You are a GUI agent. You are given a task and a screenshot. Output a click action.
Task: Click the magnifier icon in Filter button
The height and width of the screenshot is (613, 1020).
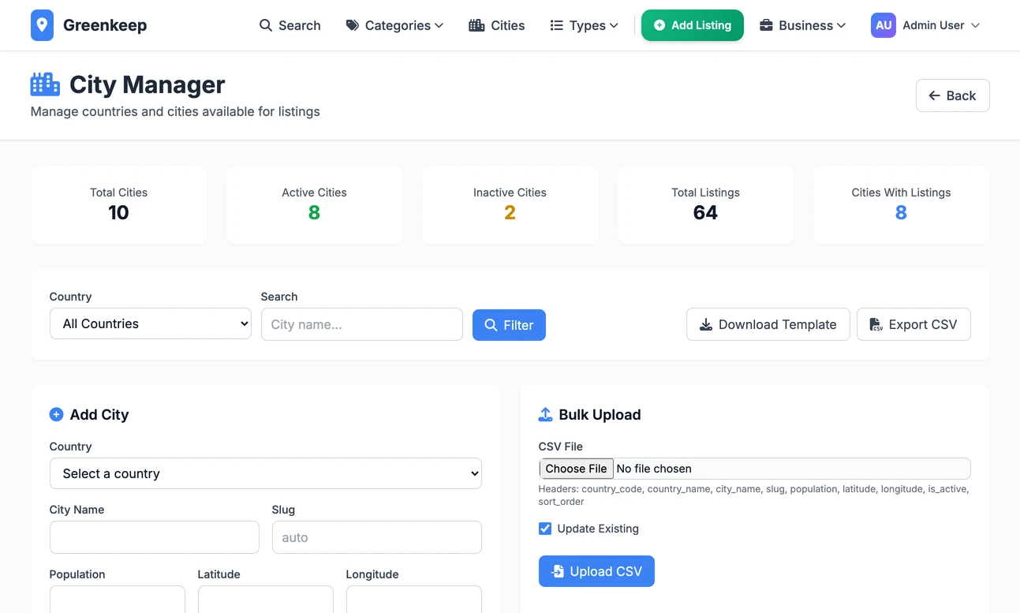click(x=491, y=325)
